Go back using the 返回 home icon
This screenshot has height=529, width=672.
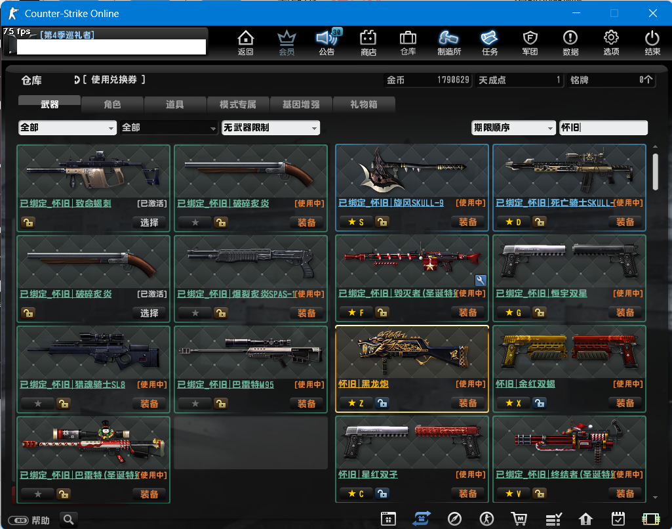(x=246, y=43)
